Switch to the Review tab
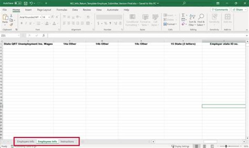 [x=87, y=10]
